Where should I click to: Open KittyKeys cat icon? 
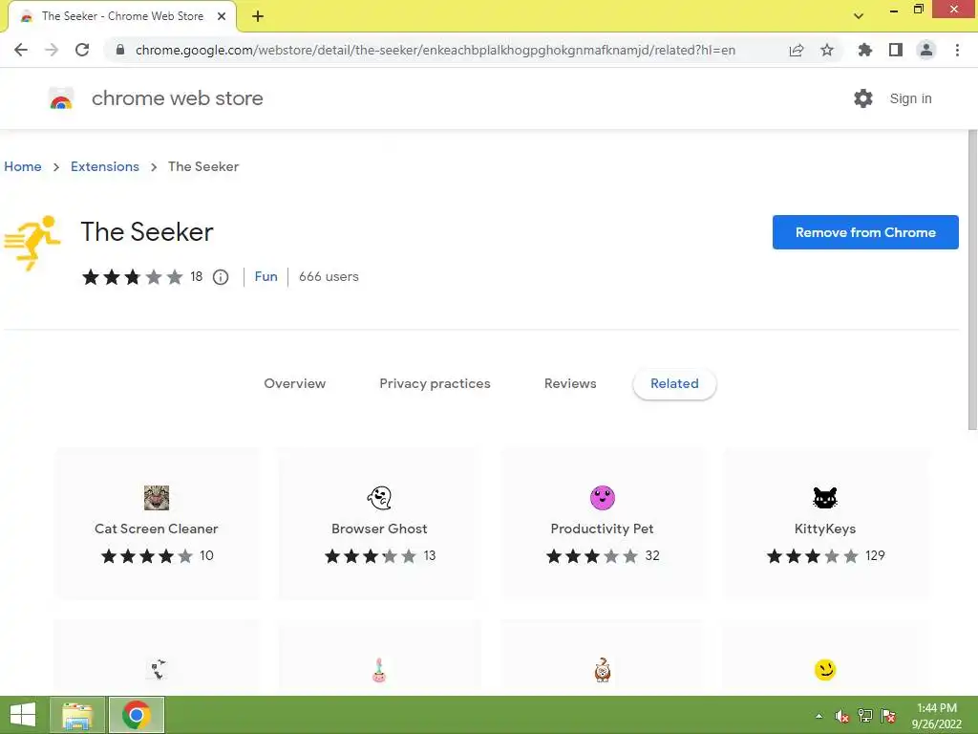click(825, 497)
